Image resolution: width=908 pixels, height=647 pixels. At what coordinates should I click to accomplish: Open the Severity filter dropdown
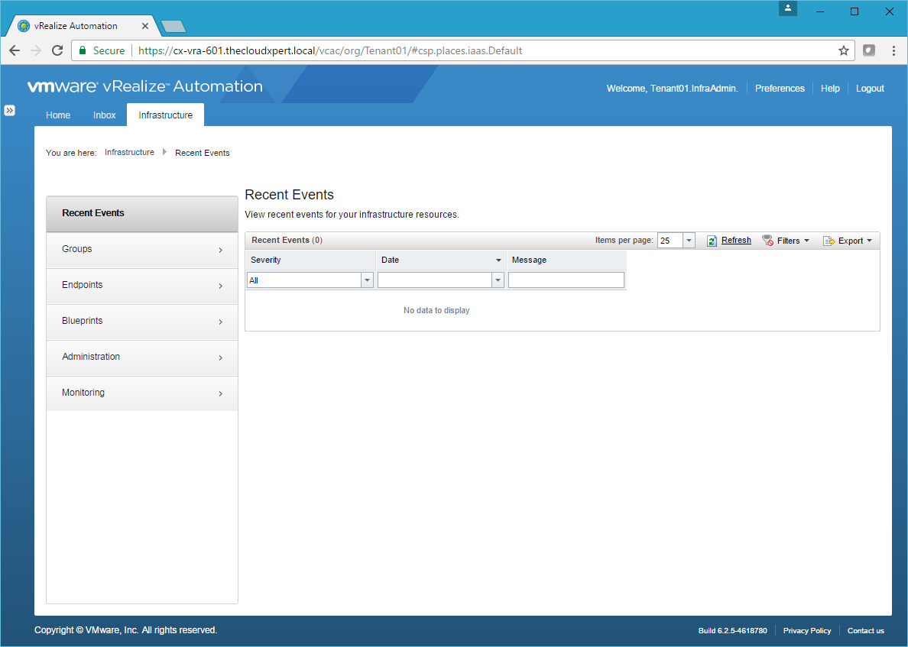[x=367, y=280]
